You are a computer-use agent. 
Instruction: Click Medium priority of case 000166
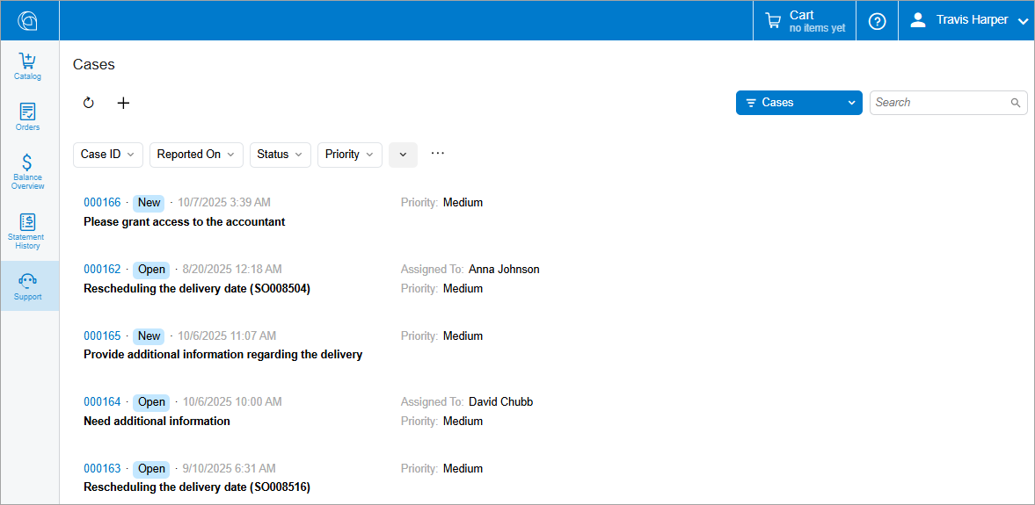point(463,202)
